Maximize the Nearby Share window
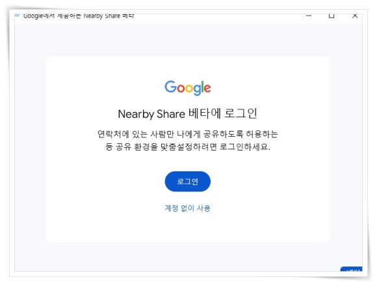 [331, 16]
